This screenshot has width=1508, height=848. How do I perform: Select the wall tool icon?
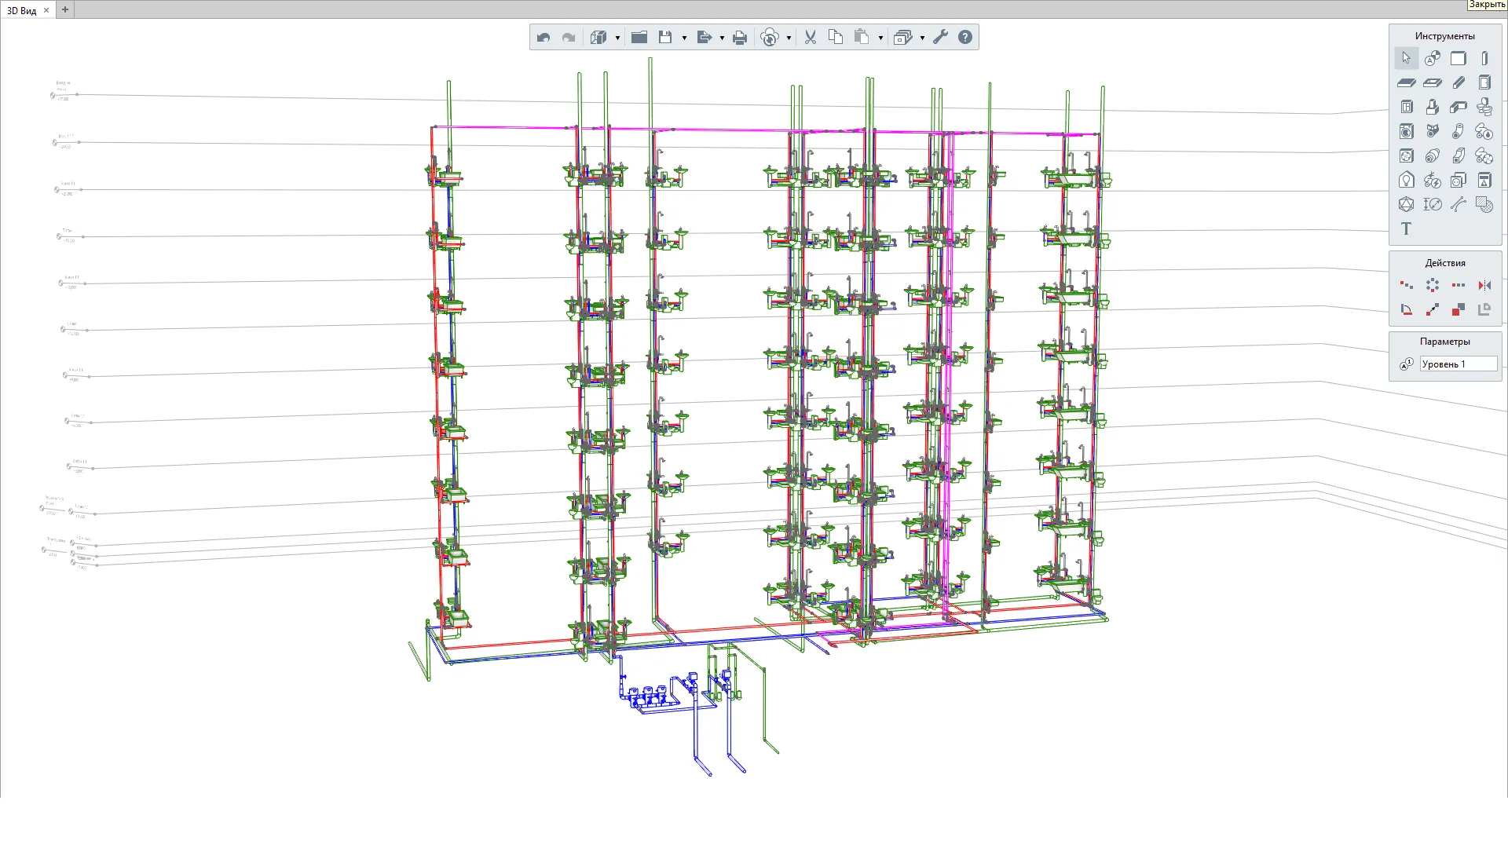(x=1459, y=58)
